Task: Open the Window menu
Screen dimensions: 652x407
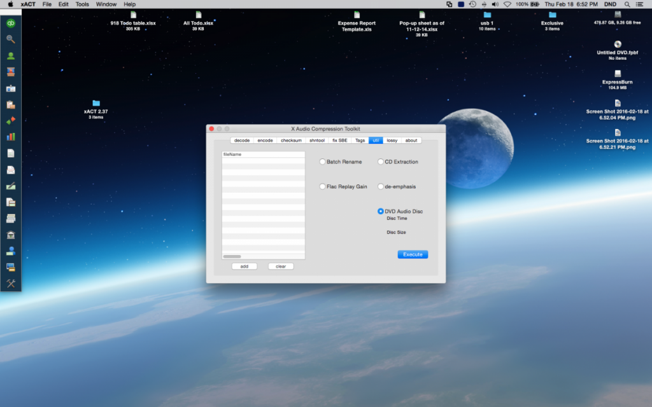Action: click(x=106, y=4)
